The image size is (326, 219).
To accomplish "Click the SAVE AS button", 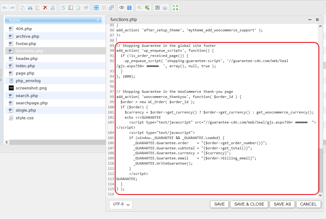I will 282,204.
